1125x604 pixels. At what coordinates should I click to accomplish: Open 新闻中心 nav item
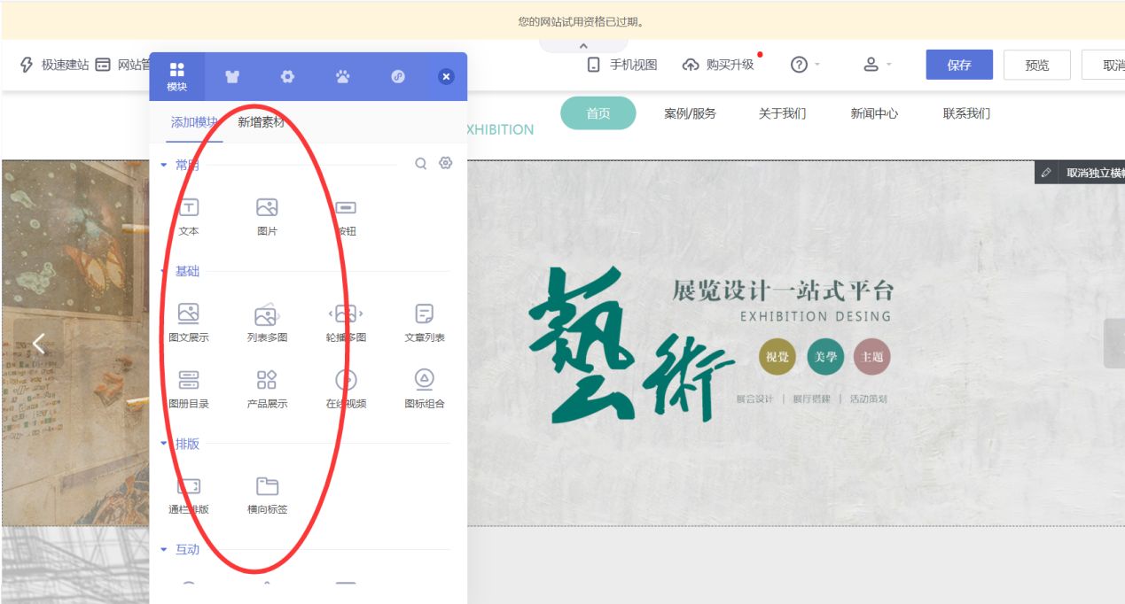pos(874,113)
